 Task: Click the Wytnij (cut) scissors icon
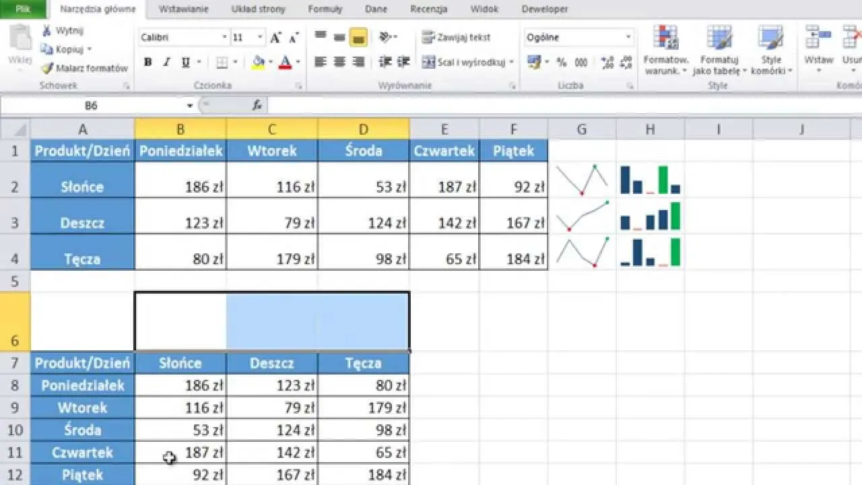click(46, 31)
